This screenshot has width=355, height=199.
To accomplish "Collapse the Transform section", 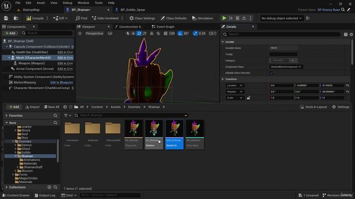I will 223,79.
